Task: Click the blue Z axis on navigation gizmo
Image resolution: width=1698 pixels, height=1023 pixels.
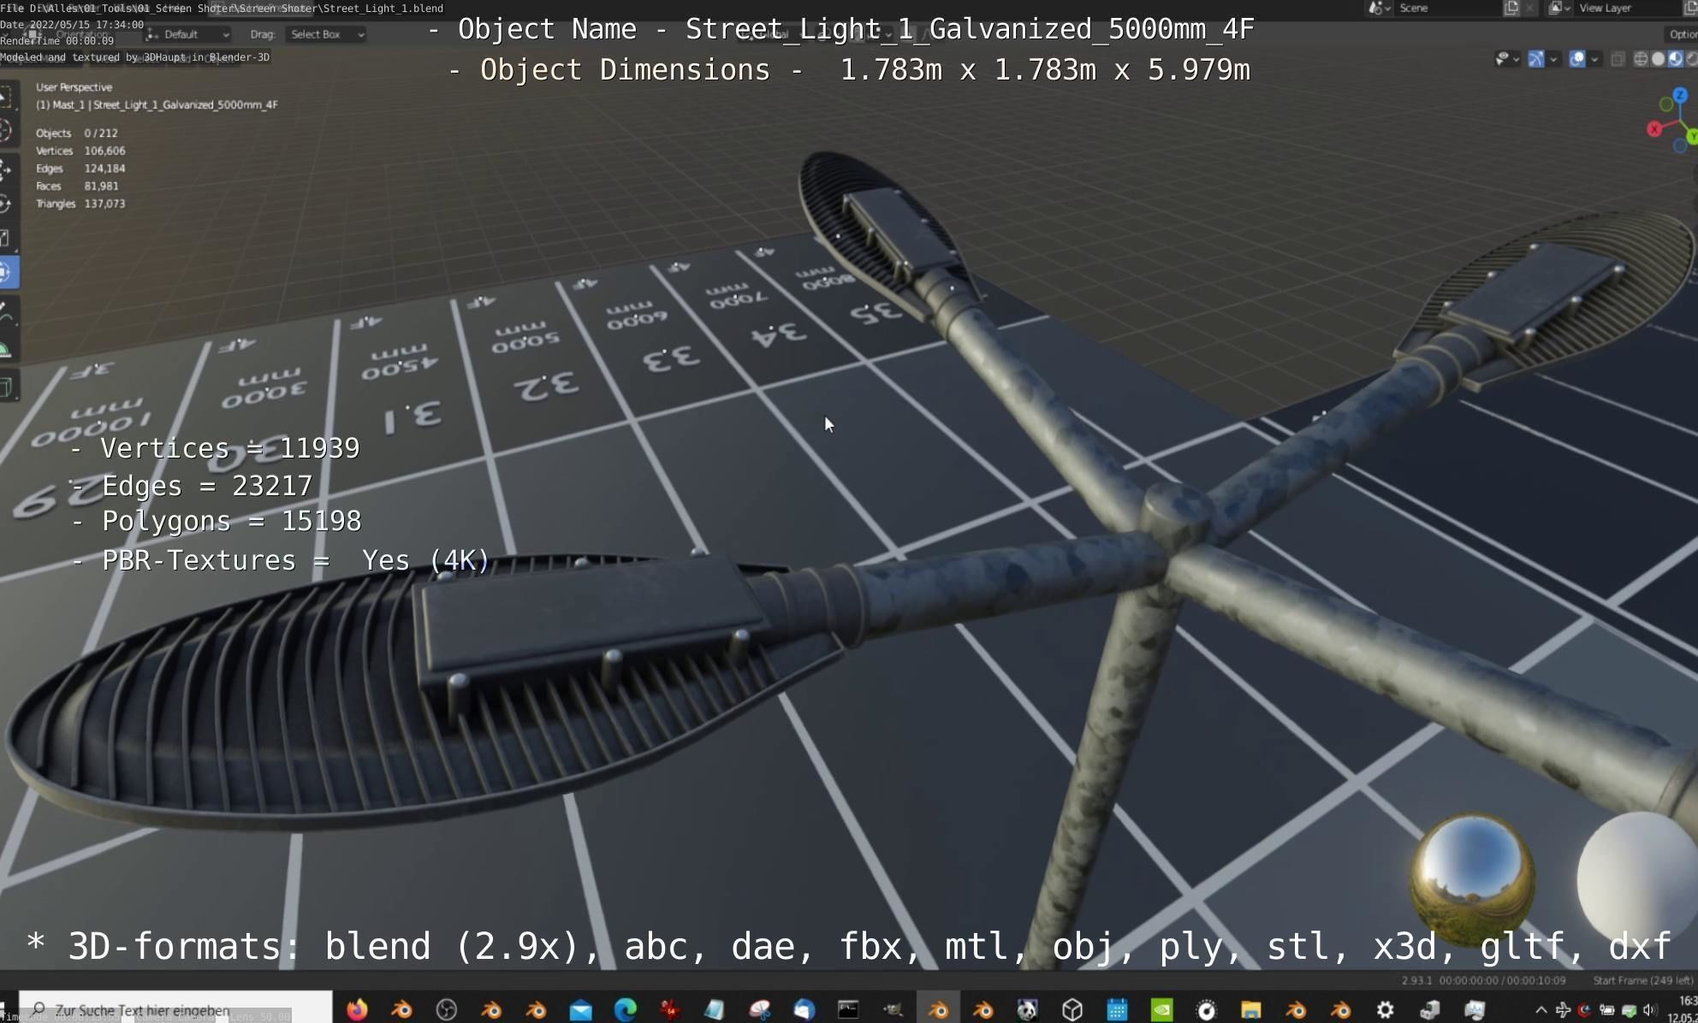Action: [1680, 95]
